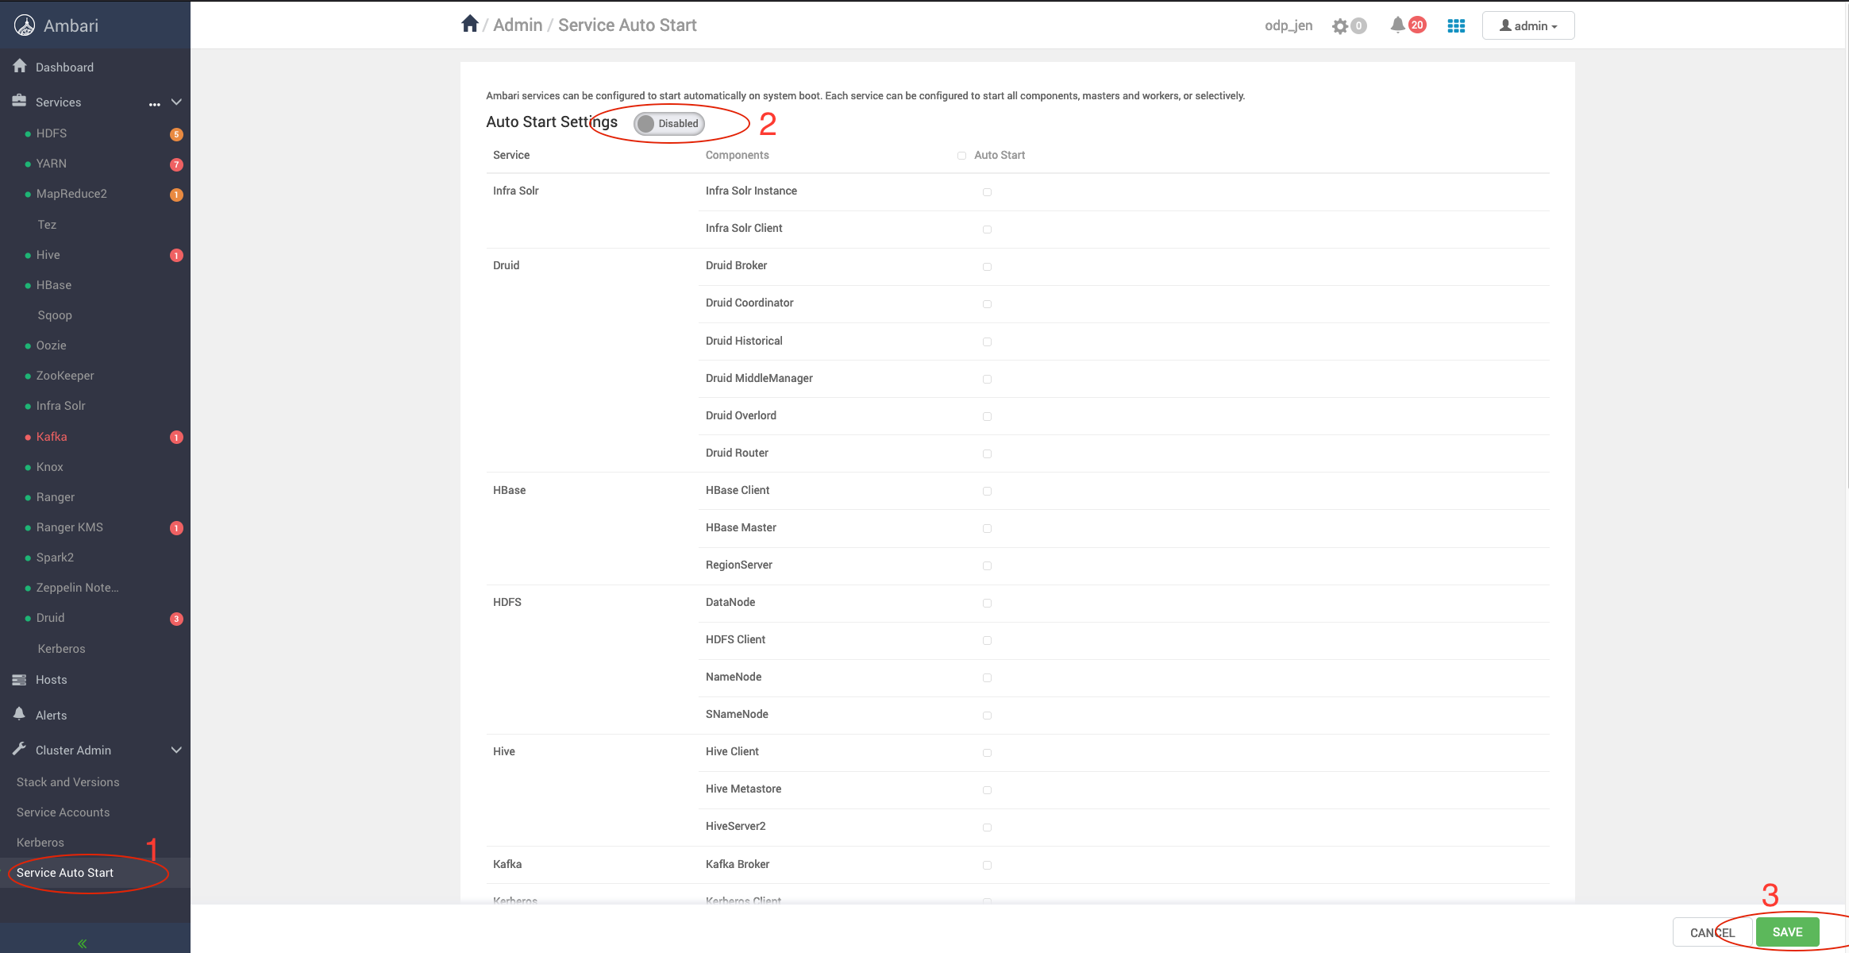Open Knox service in sidebar
Viewport: 1849px width, 953px height.
click(x=50, y=467)
